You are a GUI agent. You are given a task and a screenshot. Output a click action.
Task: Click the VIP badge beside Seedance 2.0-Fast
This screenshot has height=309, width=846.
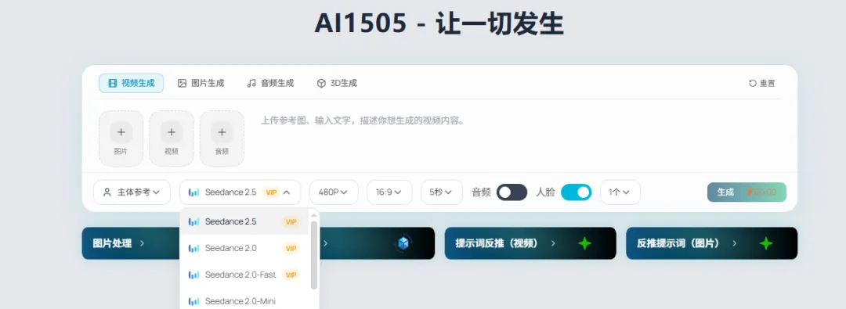[x=291, y=275]
